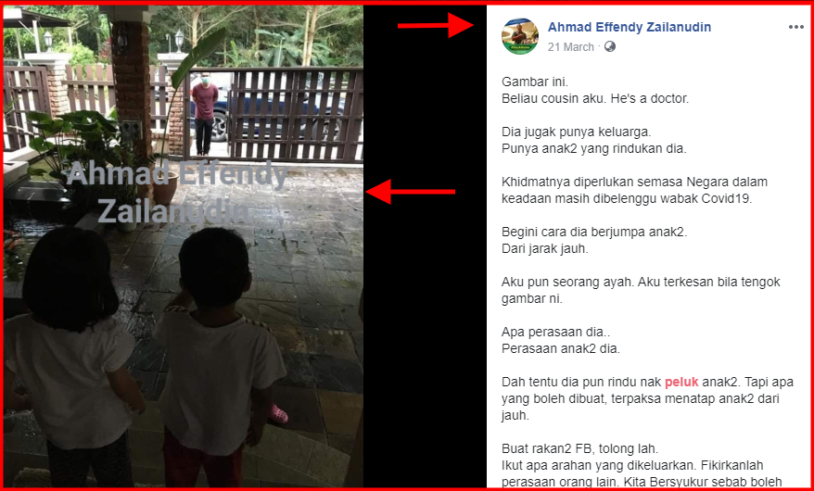The image size is (814, 491).
Task: Click line "Begini cara dia berjumpa anak2."
Action: click(594, 232)
